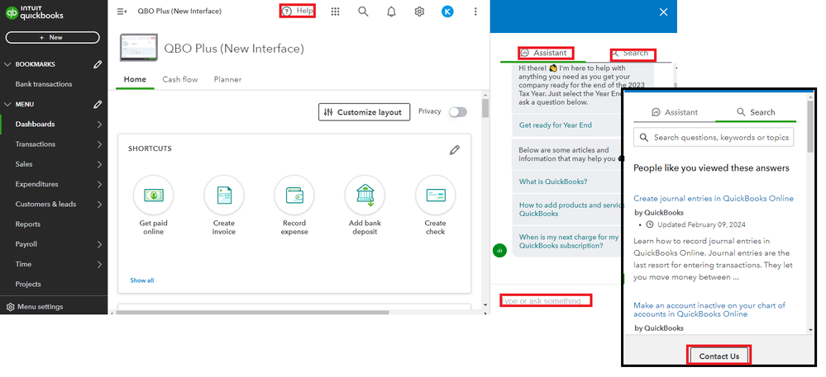This screenshot has height=377, width=826.
Task: Edit Bookmarks with the pencil icon
Action: click(x=98, y=64)
